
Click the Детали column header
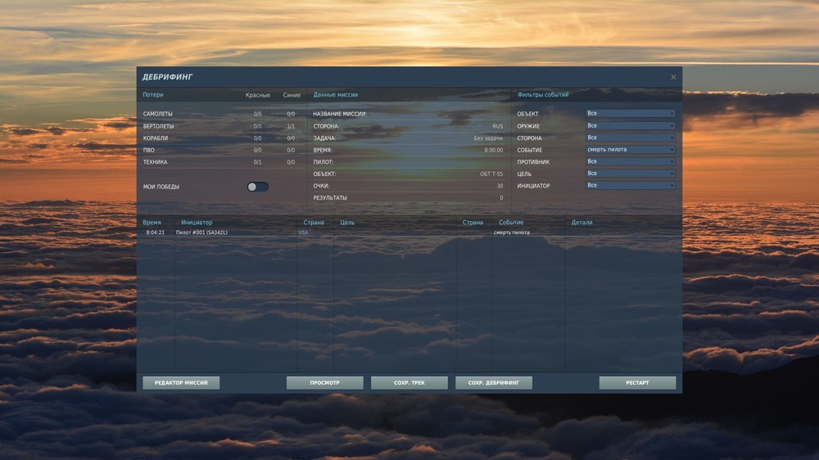(581, 223)
